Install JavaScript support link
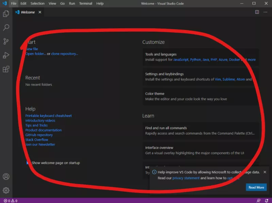Viewport: 272px width, 203px height. tap(181, 60)
